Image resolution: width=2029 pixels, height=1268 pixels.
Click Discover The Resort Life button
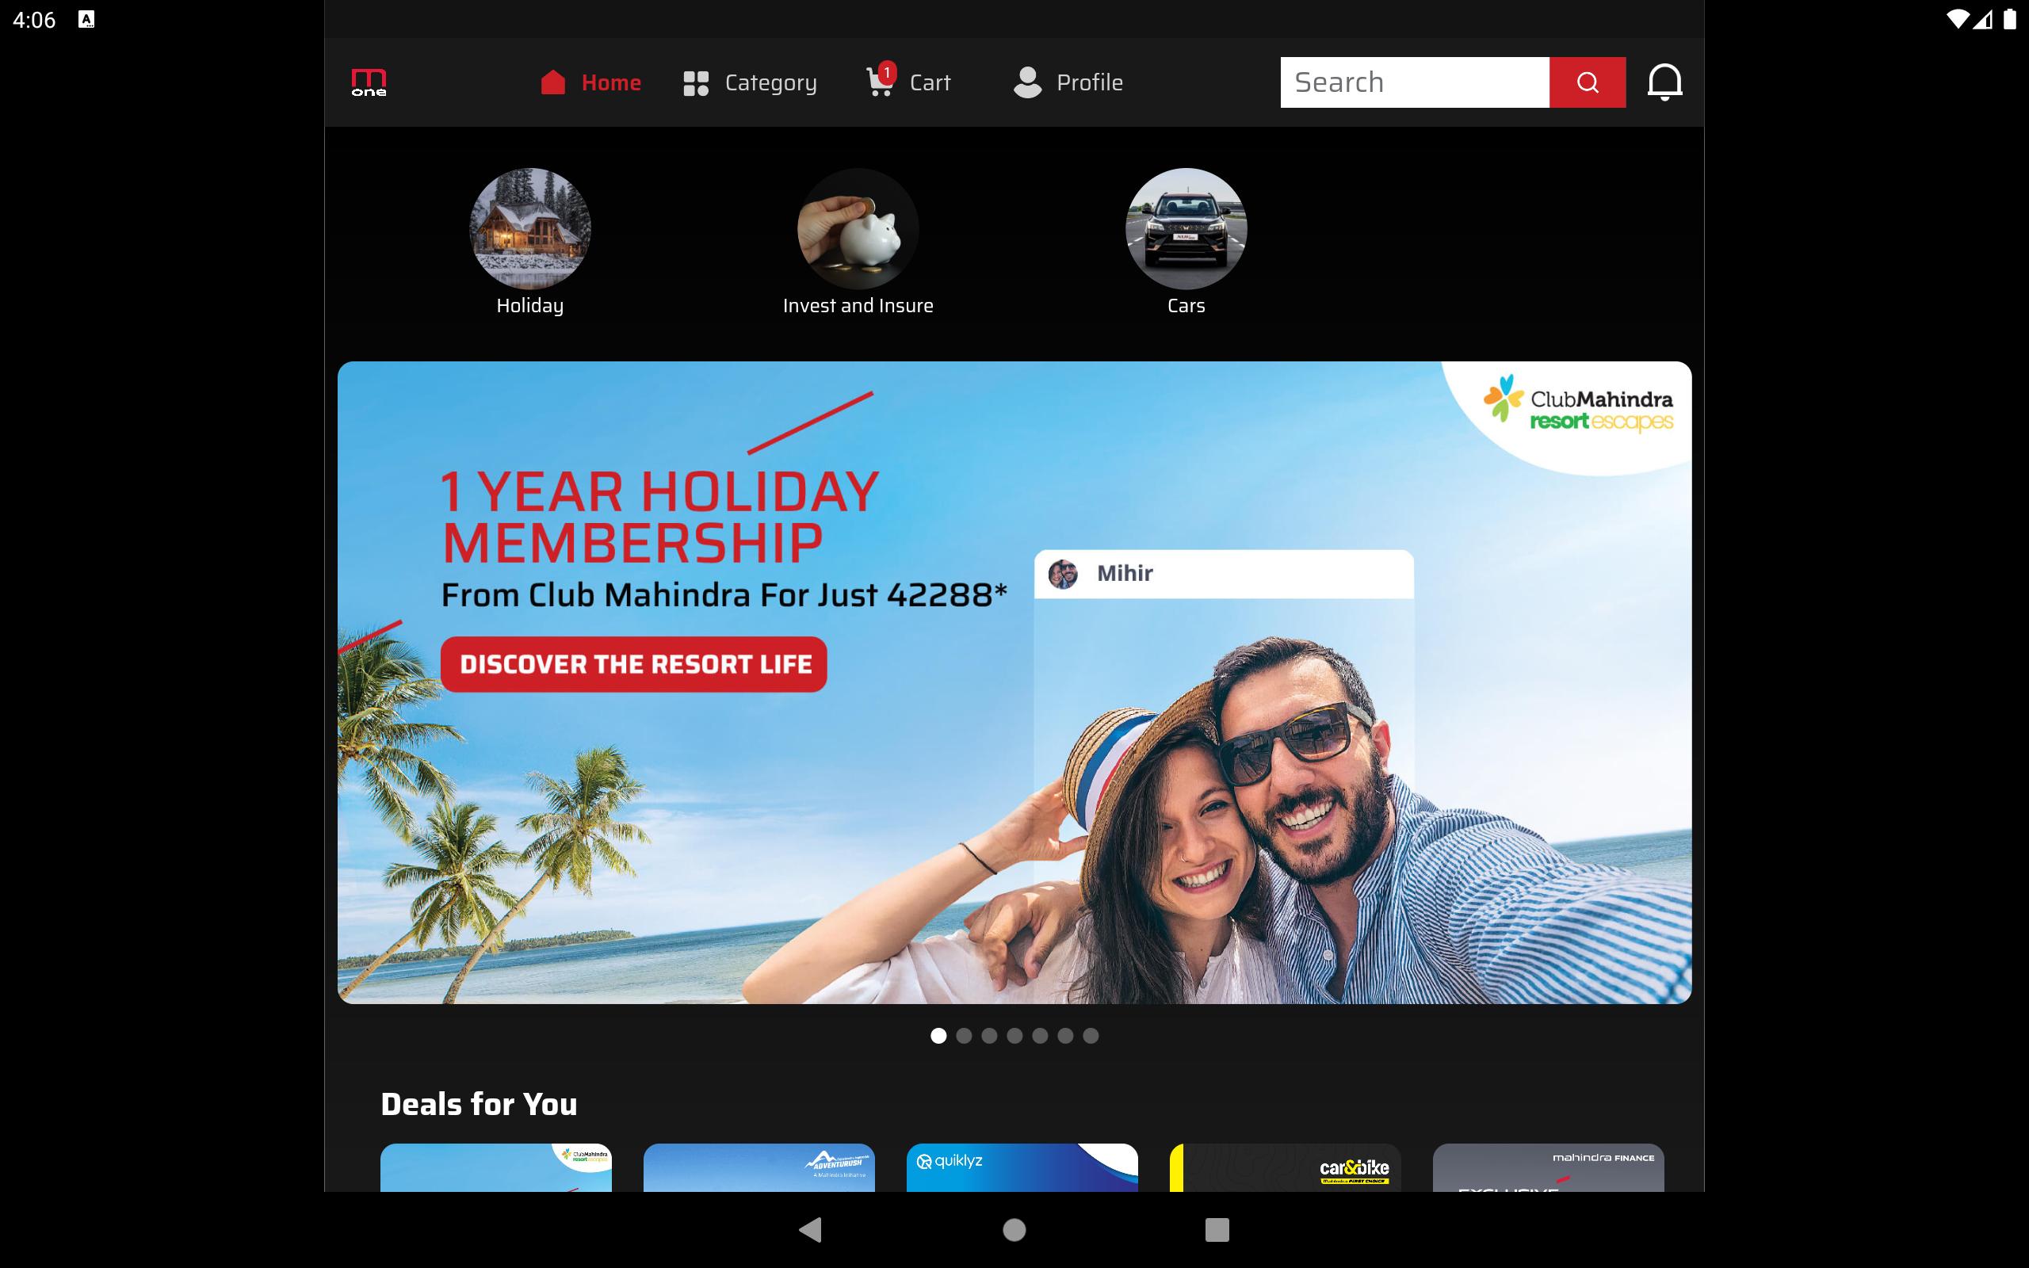pyautogui.click(x=634, y=664)
